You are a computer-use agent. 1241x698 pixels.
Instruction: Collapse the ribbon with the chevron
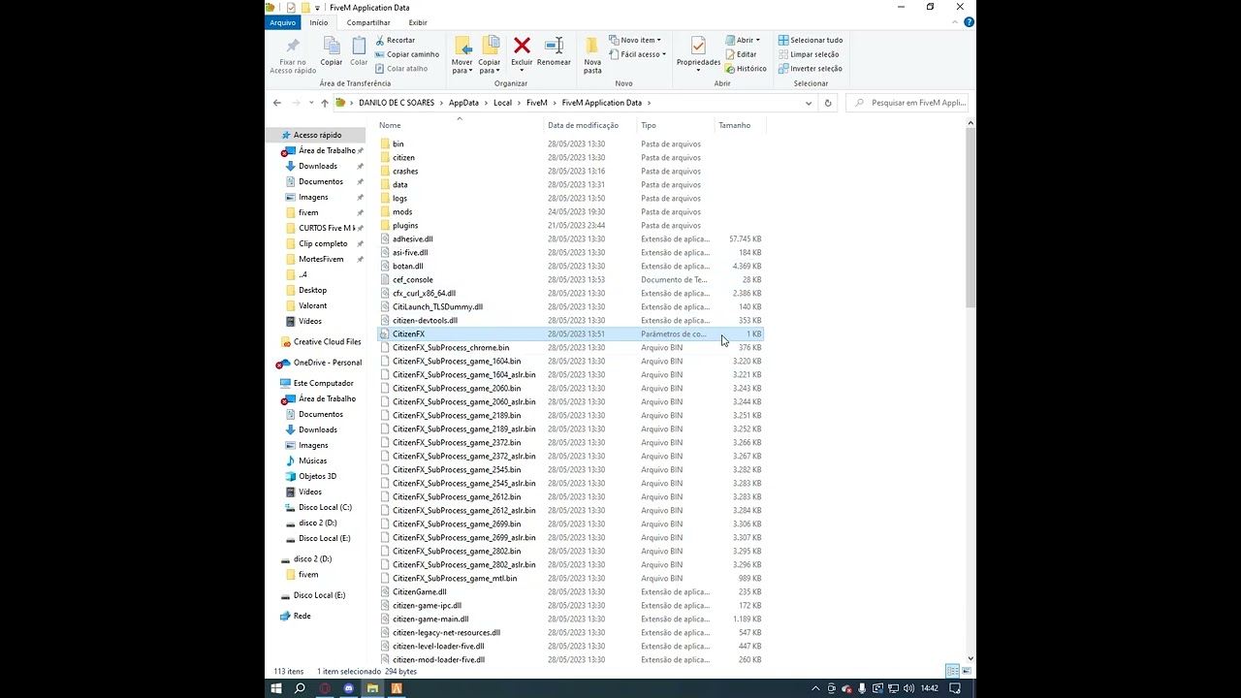(x=956, y=22)
